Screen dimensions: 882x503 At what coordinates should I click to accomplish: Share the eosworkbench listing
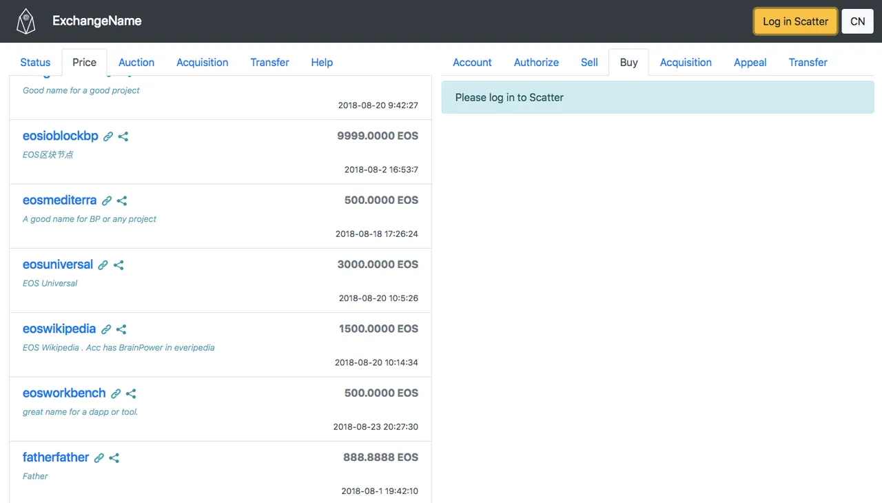pyautogui.click(x=131, y=393)
